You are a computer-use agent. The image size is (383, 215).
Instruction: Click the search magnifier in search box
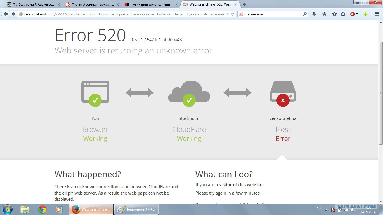305,14
